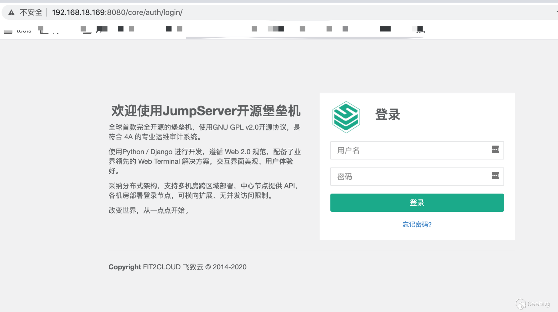Click the 登录 heading beside the logo
Screen dimensions: 558x312
coord(387,115)
